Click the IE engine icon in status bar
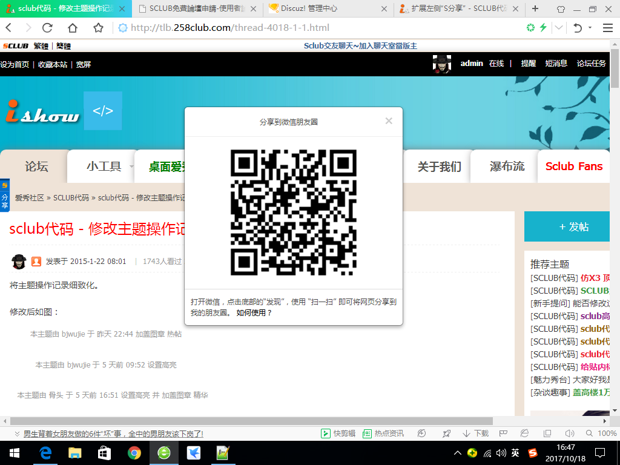This screenshot has height=465, width=620. (x=525, y=434)
